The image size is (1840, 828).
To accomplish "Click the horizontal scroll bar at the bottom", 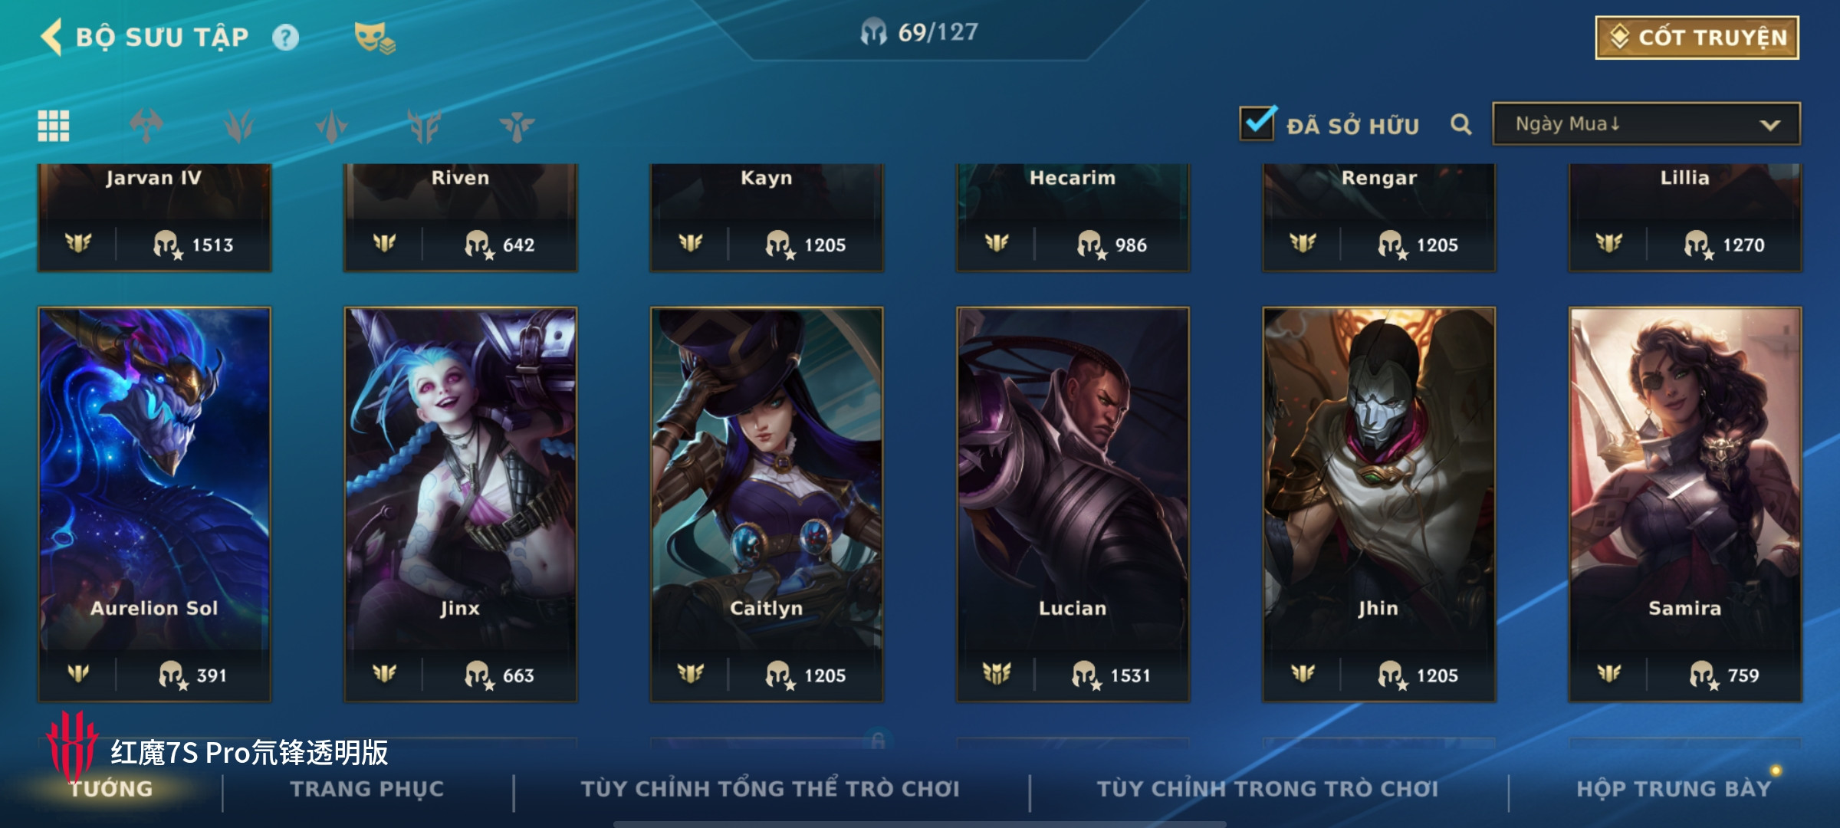I will tap(920, 824).
